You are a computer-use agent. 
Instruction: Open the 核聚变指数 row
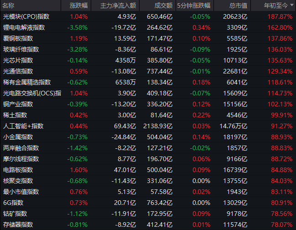click(18, 181)
